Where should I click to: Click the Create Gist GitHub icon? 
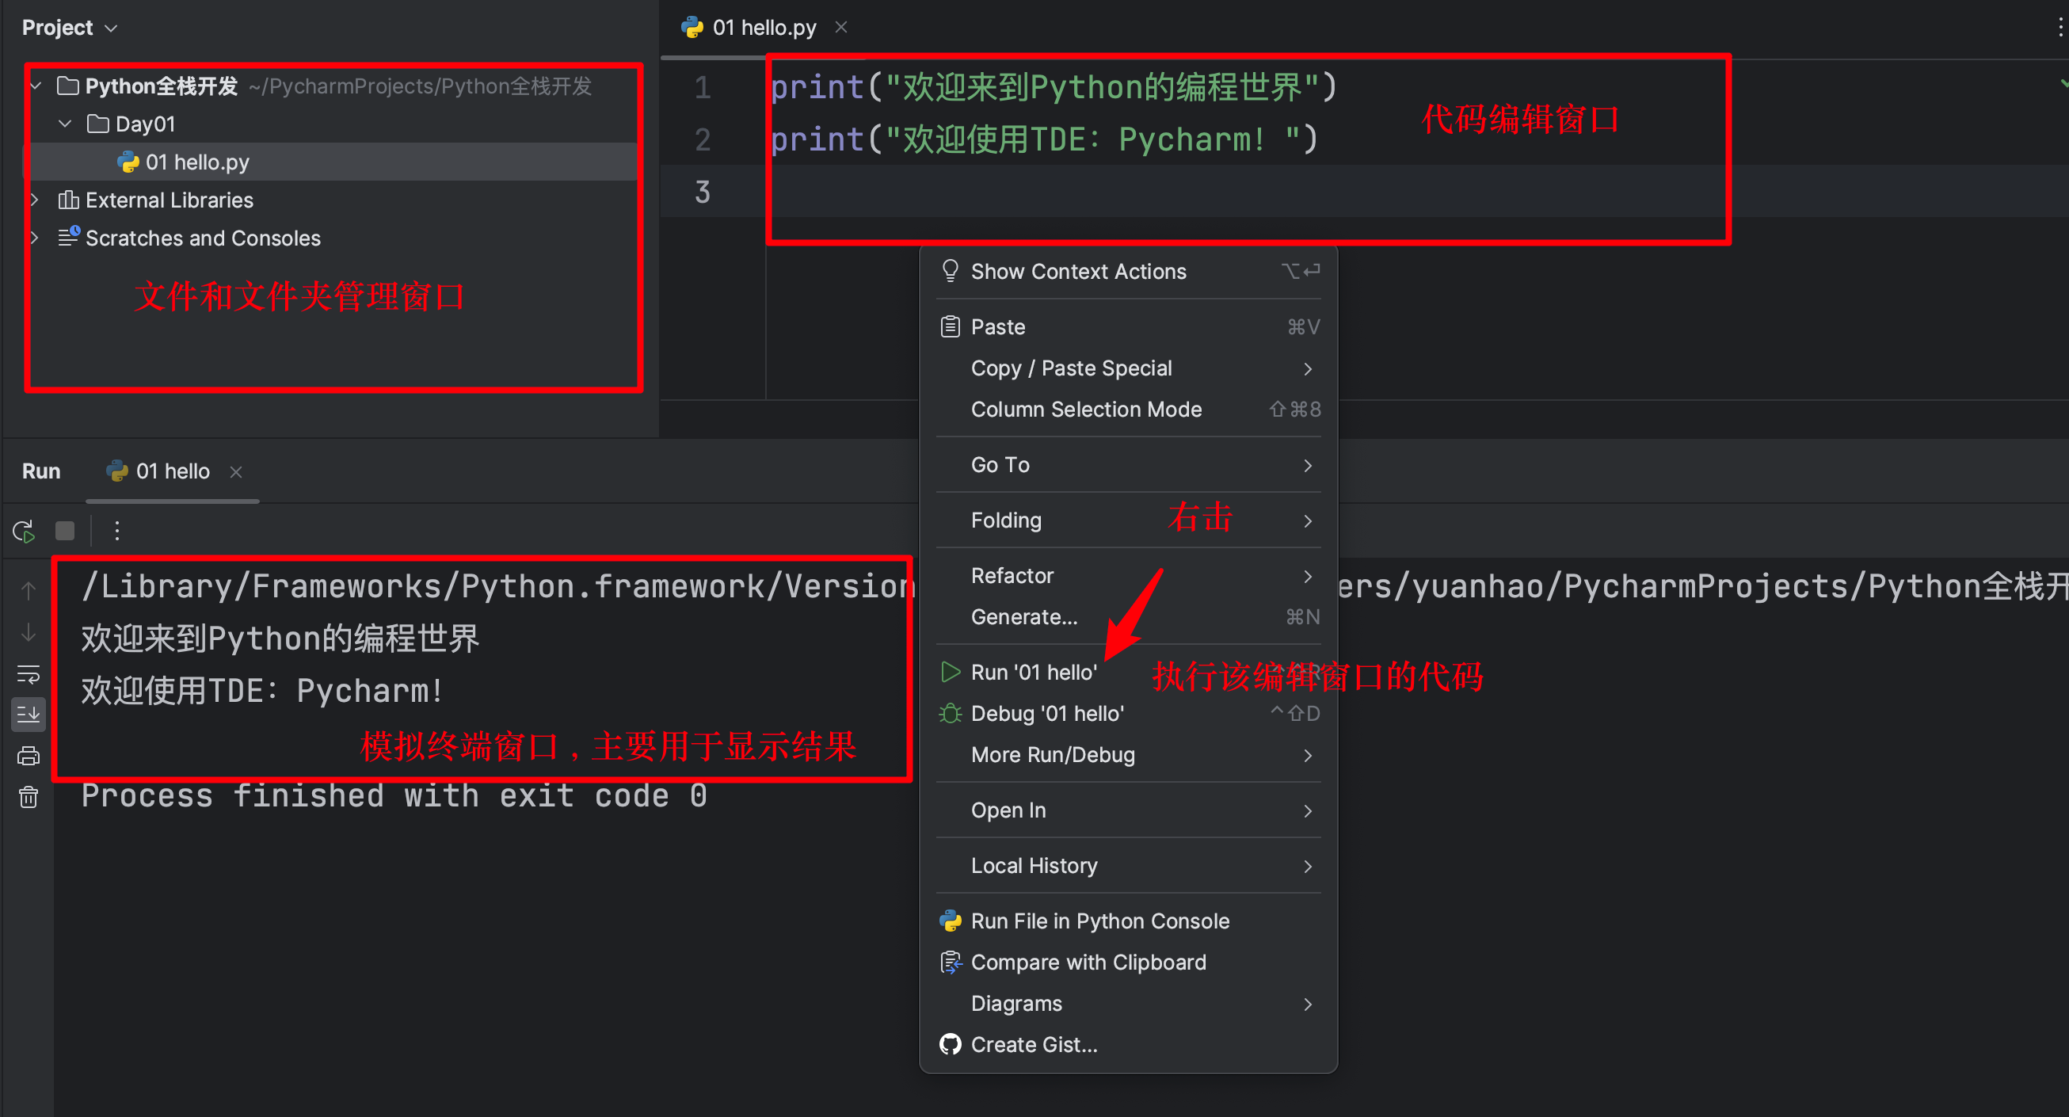tap(951, 1044)
